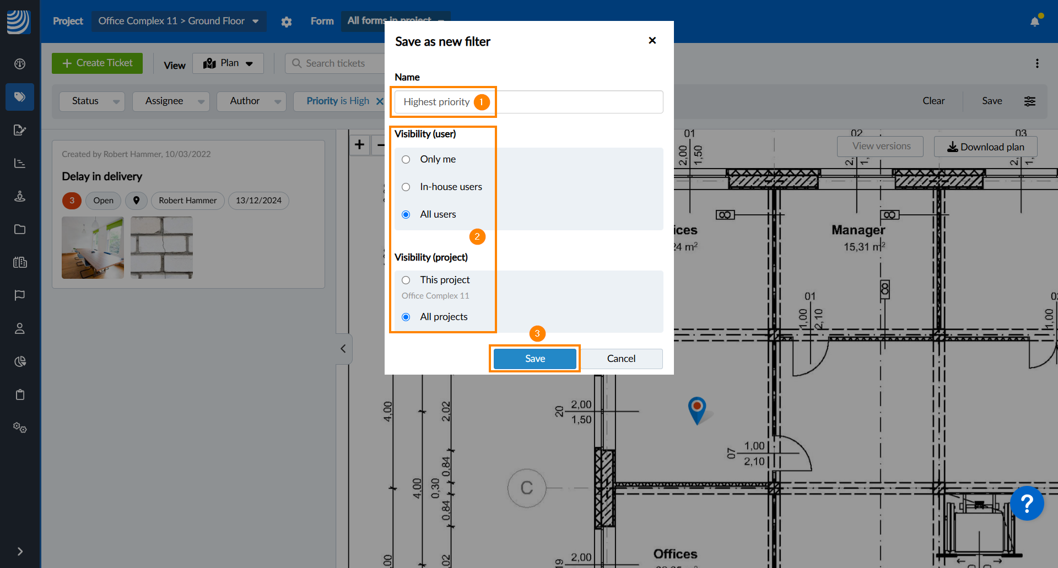
Task: Open the folder icon in sidebar
Action: (20, 229)
